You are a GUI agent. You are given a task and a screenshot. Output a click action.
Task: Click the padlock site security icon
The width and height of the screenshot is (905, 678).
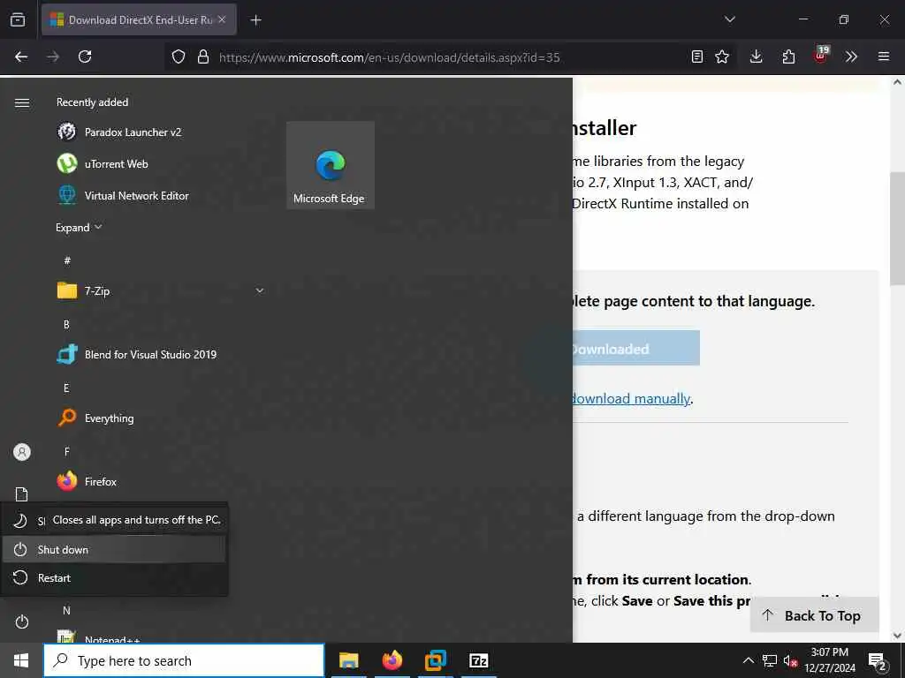tap(203, 56)
